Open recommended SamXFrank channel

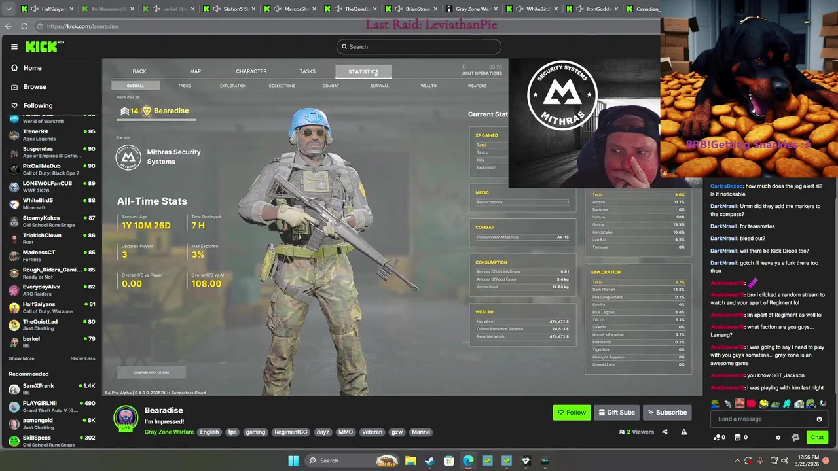51,389
